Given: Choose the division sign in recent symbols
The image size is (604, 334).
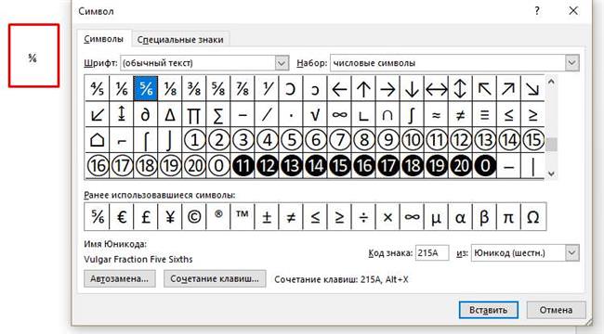Looking at the screenshot, I should (x=363, y=217).
